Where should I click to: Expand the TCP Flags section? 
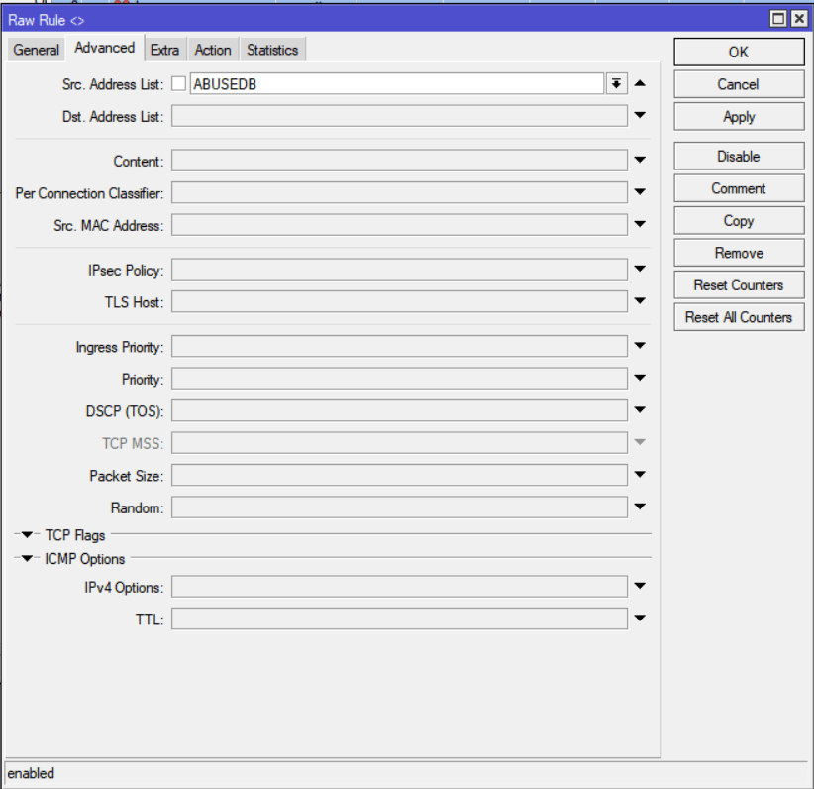coord(28,535)
